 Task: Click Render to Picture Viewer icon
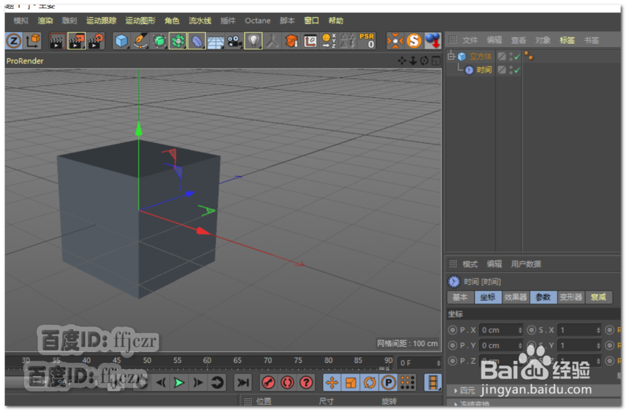click(76, 41)
